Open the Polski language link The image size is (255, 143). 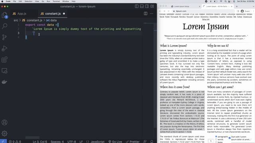[x=167, y=17]
